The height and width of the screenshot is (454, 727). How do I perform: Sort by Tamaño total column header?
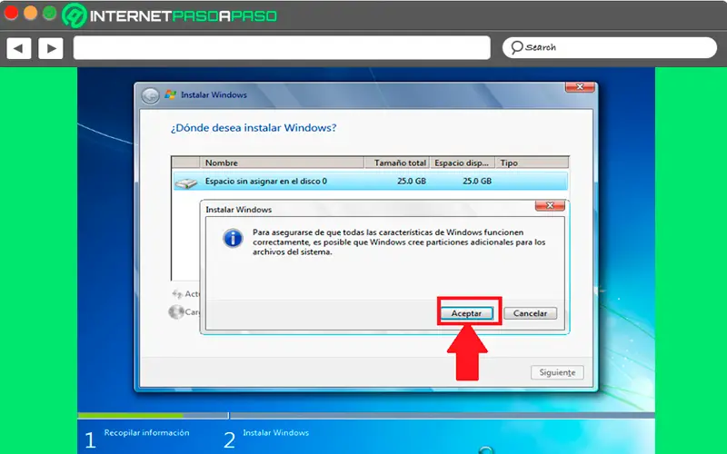coord(397,163)
